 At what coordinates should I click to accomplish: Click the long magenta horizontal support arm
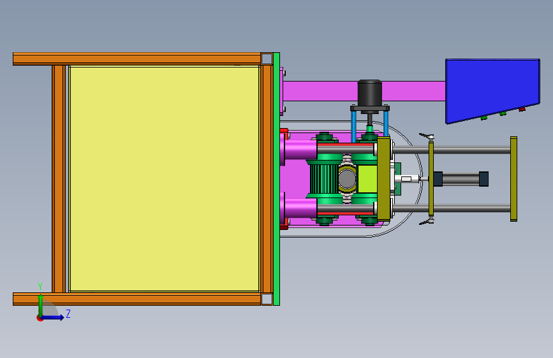click(364, 91)
